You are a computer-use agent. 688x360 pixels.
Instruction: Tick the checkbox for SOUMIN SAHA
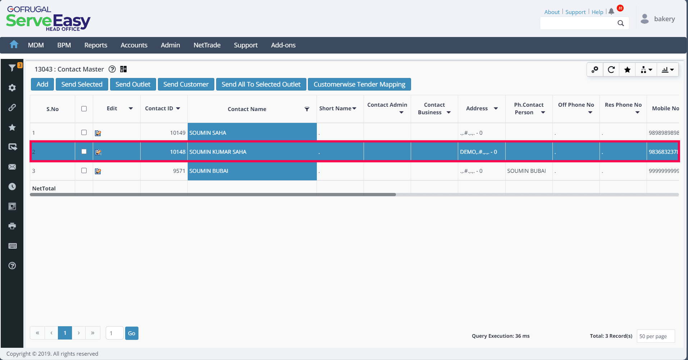[x=84, y=132]
